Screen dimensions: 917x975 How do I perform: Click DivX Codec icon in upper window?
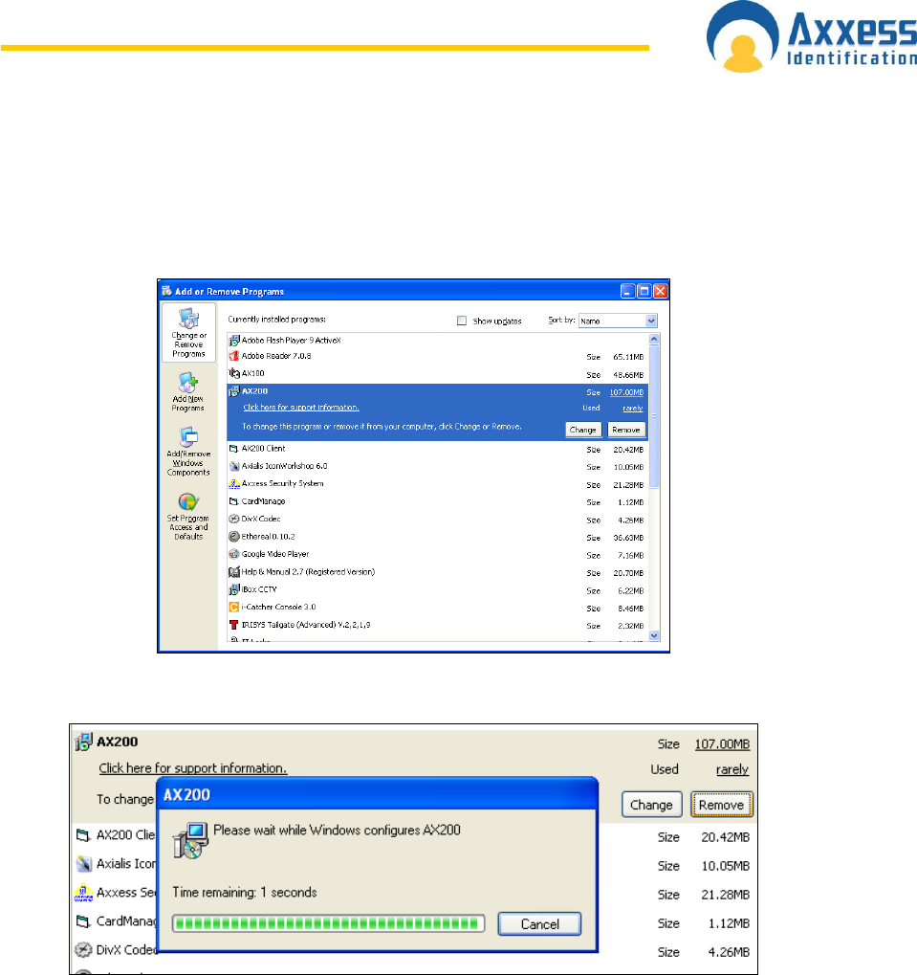(x=234, y=519)
